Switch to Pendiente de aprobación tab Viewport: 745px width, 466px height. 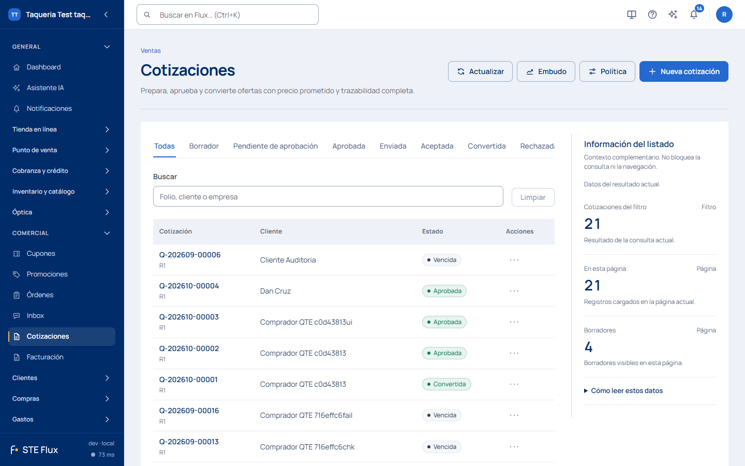tap(275, 147)
